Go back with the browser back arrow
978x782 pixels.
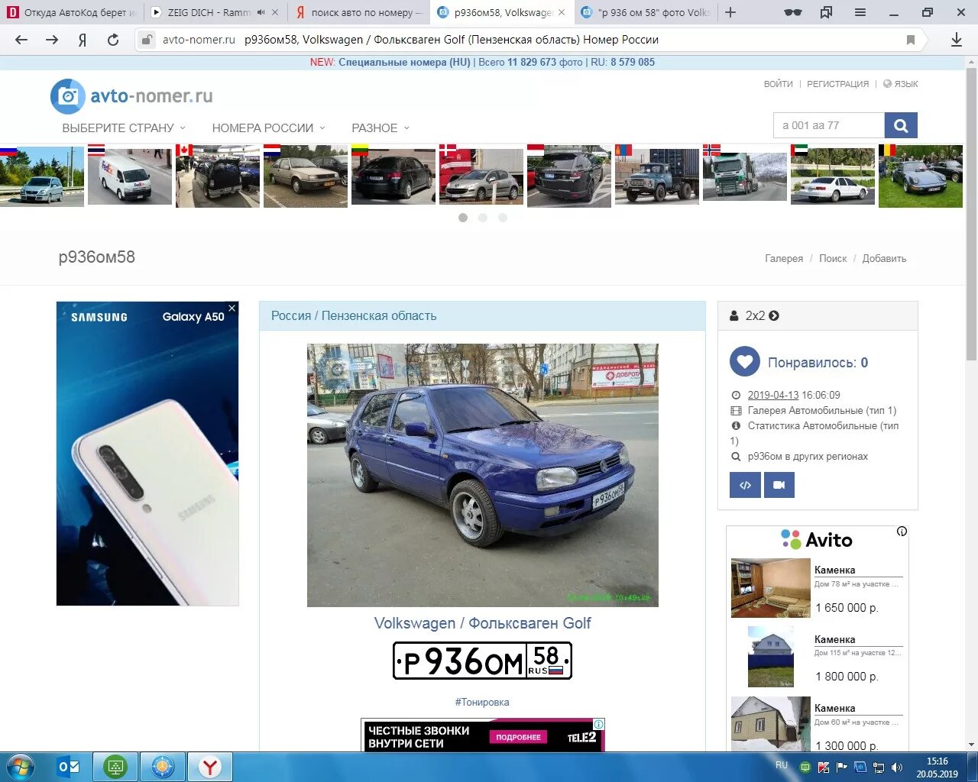(21, 40)
